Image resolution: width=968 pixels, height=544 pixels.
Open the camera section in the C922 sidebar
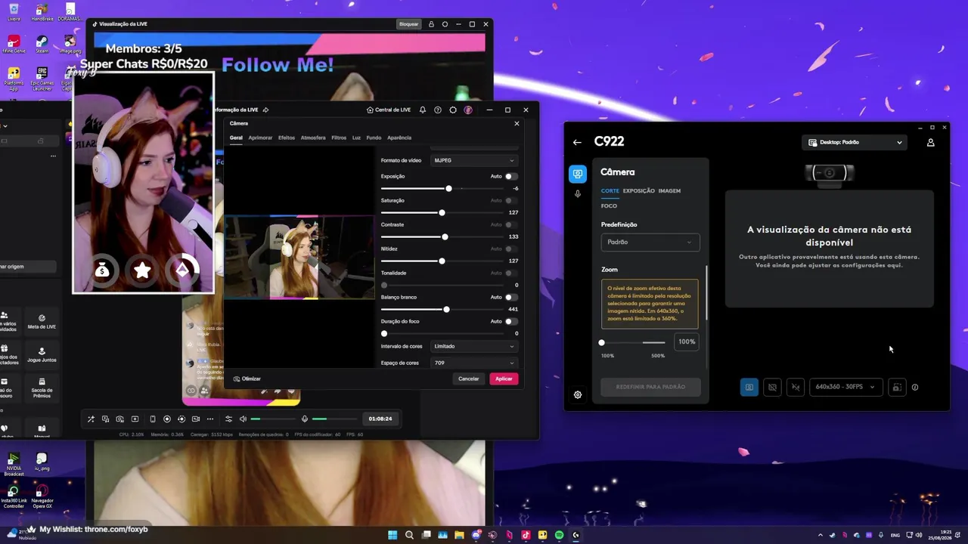click(578, 174)
